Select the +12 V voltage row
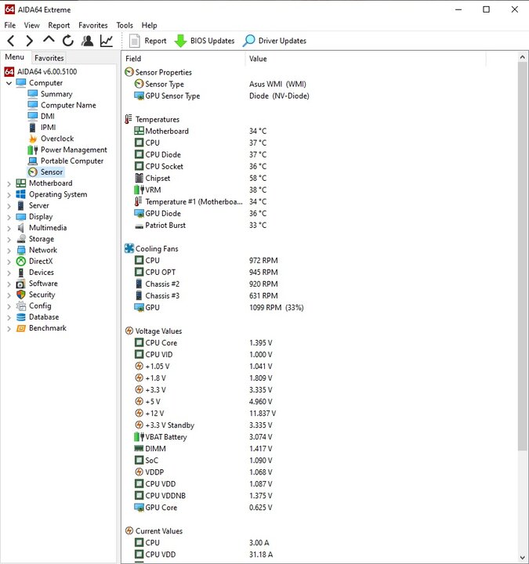529x564 pixels. (205, 414)
